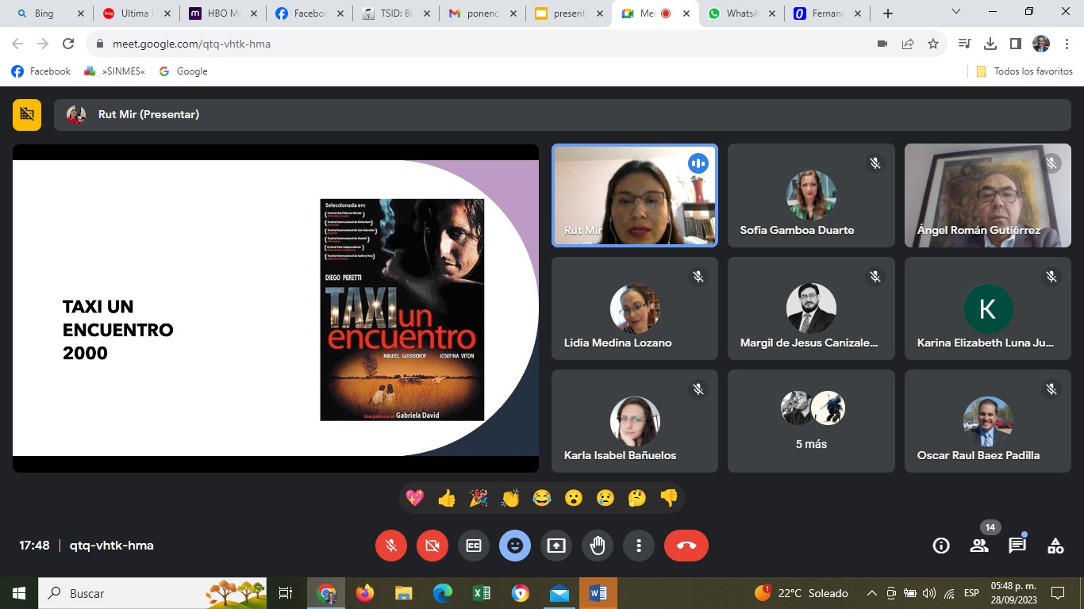The width and height of the screenshot is (1084, 609).
Task: Reload the Meet page
Action: (x=68, y=44)
